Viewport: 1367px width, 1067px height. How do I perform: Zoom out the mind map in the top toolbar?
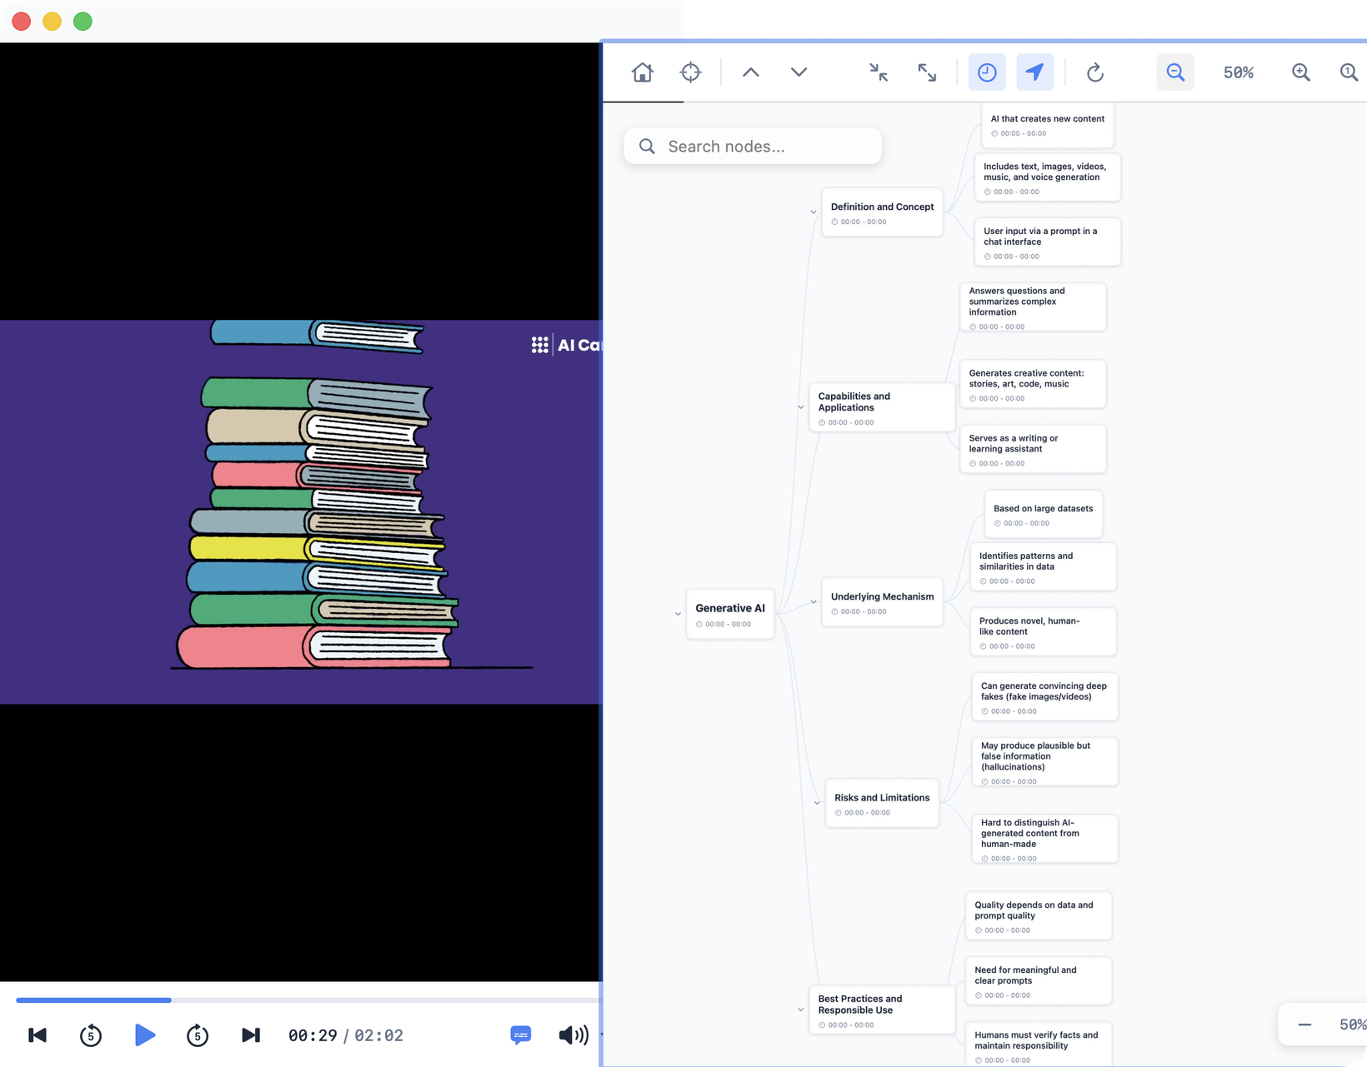pyautogui.click(x=1175, y=72)
